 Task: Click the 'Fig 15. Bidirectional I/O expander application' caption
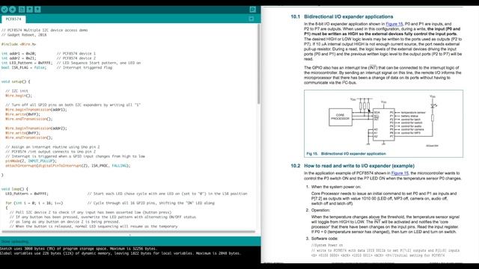[346, 154]
